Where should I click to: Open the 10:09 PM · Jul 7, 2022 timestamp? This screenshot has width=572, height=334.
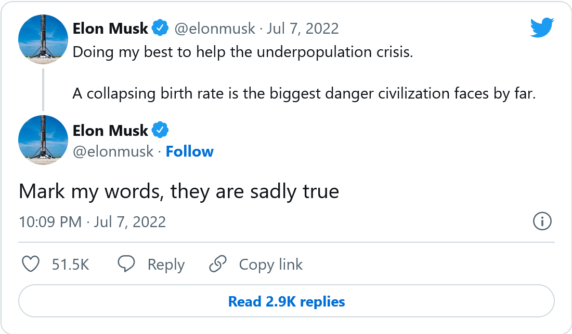[93, 222]
